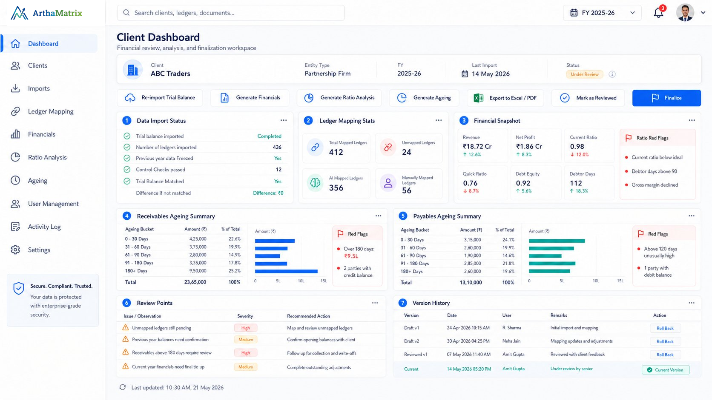Click the search magnifier icon
This screenshot has height=400, width=712.
pyautogui.click(x=126, y=13)
